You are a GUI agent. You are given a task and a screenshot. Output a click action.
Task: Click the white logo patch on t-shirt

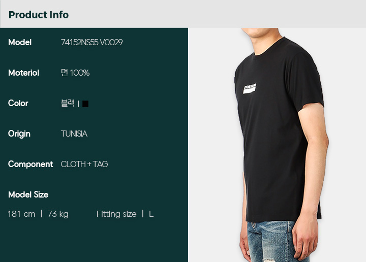[x=250, y=88]
